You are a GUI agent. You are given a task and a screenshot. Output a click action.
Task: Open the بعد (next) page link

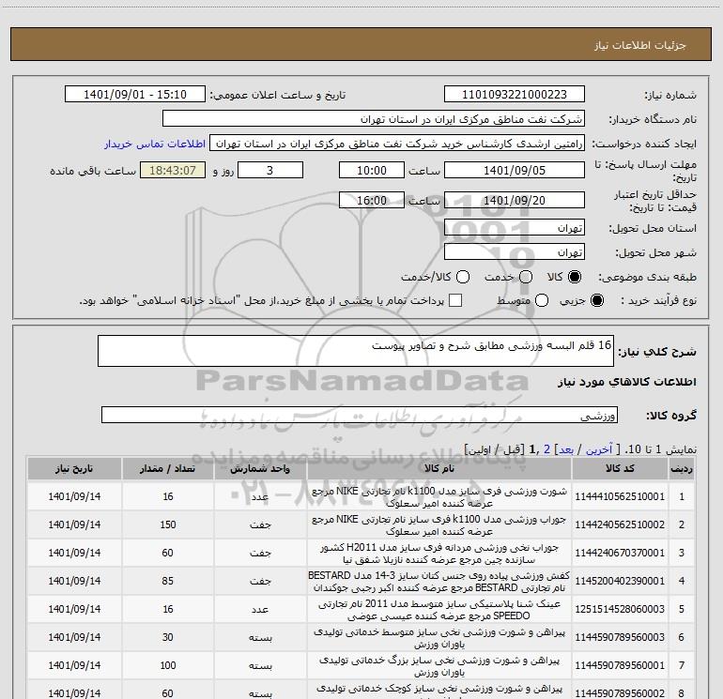(566, 449)
